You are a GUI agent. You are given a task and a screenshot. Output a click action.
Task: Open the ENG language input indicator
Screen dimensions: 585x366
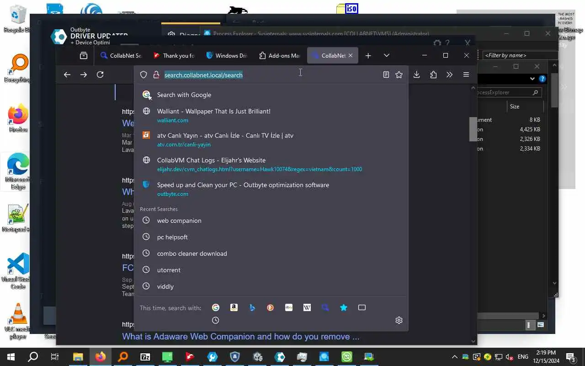point(523,357)
